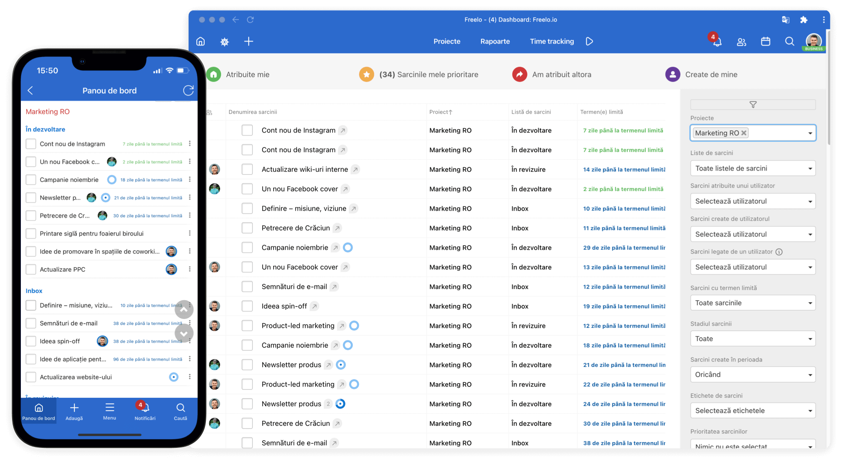The image size is (842, 462).
Task: Check Definire – misiune, viziune checkbox in table
Action: [247, 208]
